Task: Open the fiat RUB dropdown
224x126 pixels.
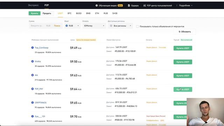Action: tap(72, 26)
